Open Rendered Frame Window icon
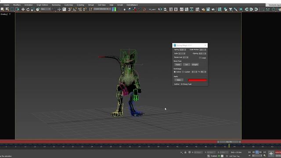Screen dimensions: 281x158 click(x=208, y=9)
